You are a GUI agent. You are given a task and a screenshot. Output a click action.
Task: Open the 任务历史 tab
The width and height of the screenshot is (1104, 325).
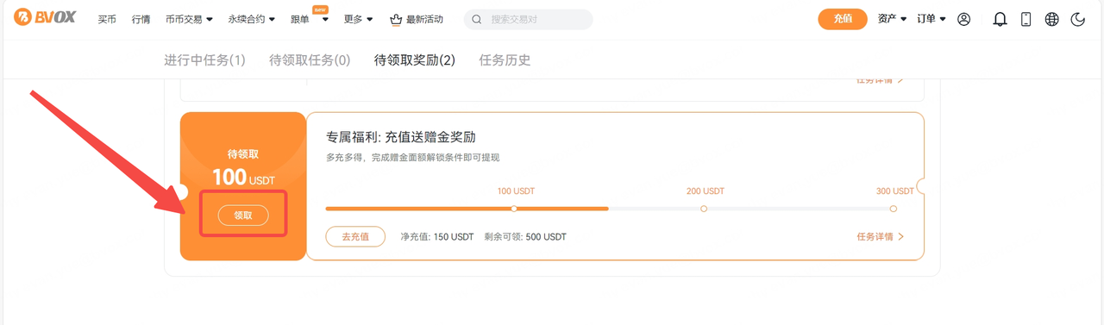(x=505, y=60)
